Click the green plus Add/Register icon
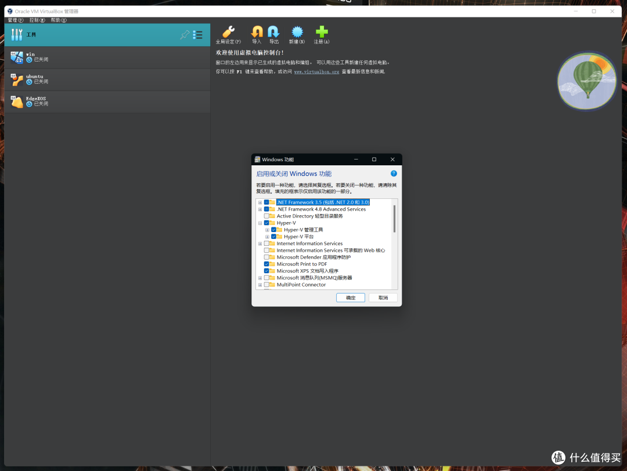The height and width of the screenshot is (471, 627). coord(322,31)
